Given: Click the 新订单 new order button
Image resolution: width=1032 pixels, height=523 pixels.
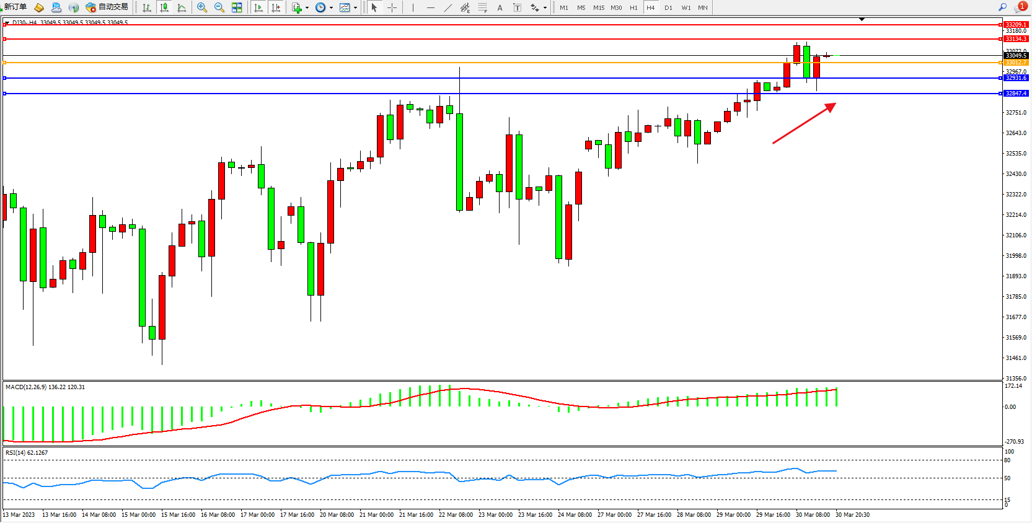Looking at the screenshot, I should click(15, 7).
